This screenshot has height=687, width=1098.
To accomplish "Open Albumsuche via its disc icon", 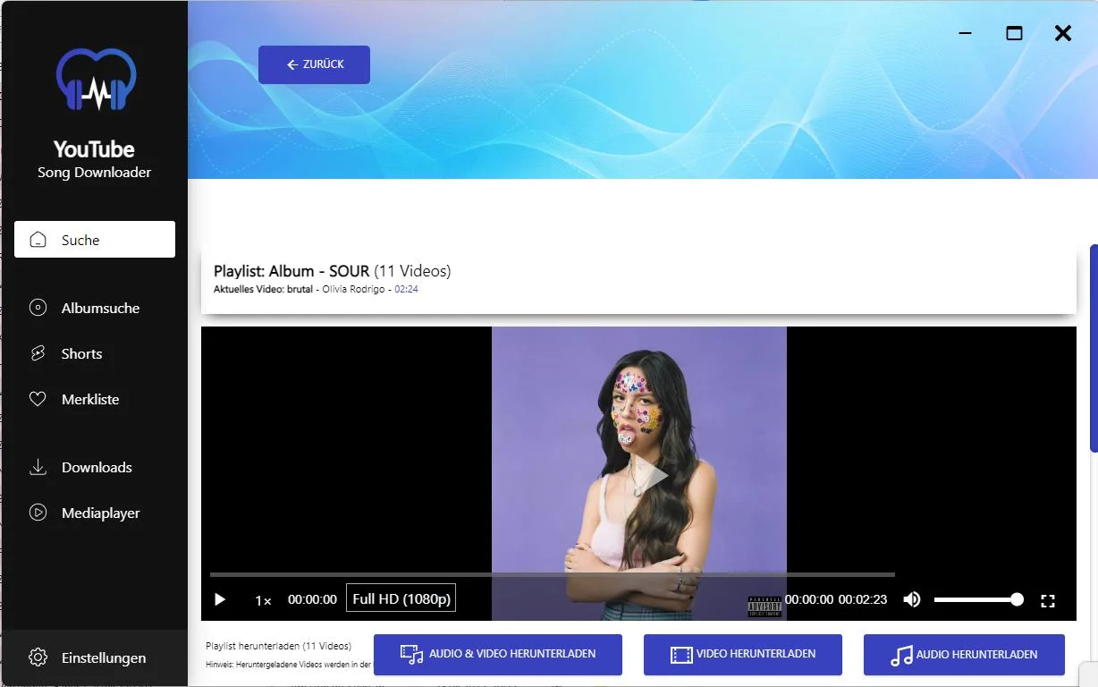I will (38, 308).
